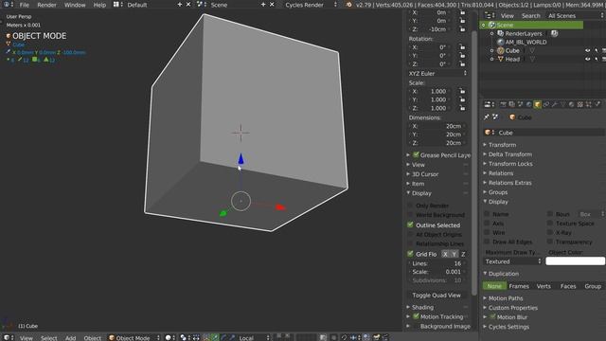Screen dimensions: 606x341
Task: Open the Local orientation dropdown
Action: coord(253,337)
